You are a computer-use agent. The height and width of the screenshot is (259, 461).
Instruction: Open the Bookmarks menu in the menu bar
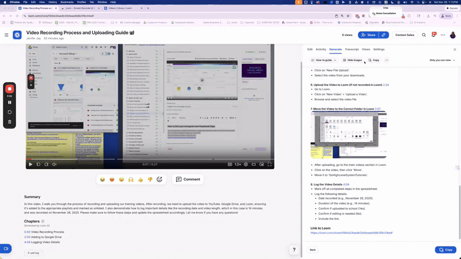tap(67, 2)
